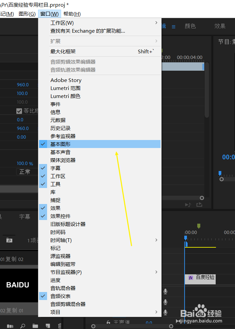This screenshot has width=235, height=329.
Task: Click the find-in-bin folder search icon
Action: tap(9, 240)
